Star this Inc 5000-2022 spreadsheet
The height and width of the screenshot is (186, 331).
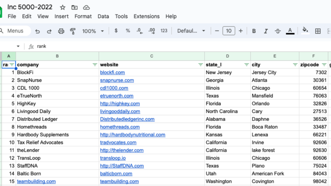(63, 7)
